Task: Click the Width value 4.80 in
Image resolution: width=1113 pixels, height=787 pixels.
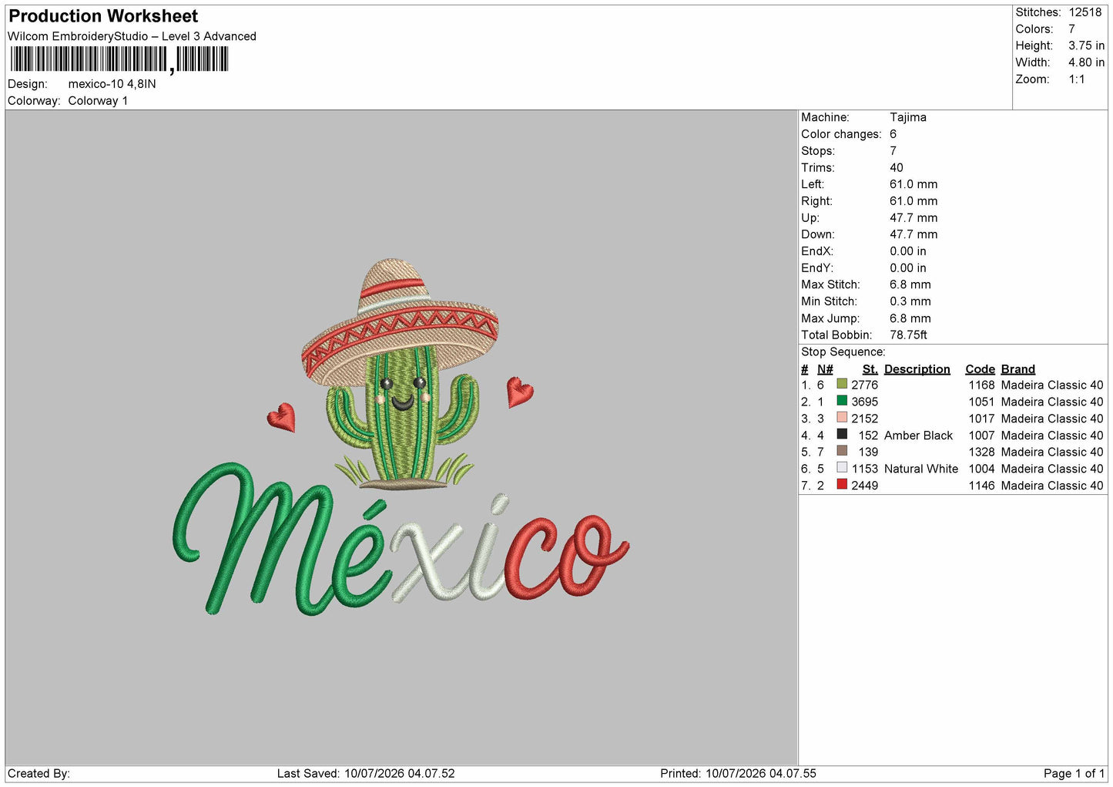Action: [x=1086, y=63]
